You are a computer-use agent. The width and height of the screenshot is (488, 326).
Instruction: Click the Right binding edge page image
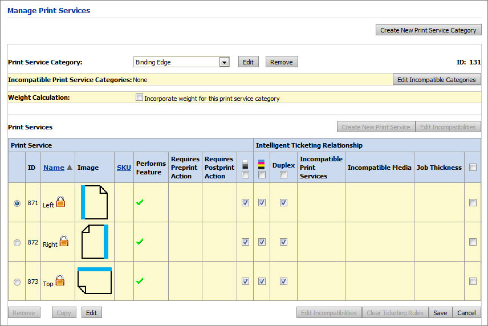pyautogui.click(x=94, y=242)
